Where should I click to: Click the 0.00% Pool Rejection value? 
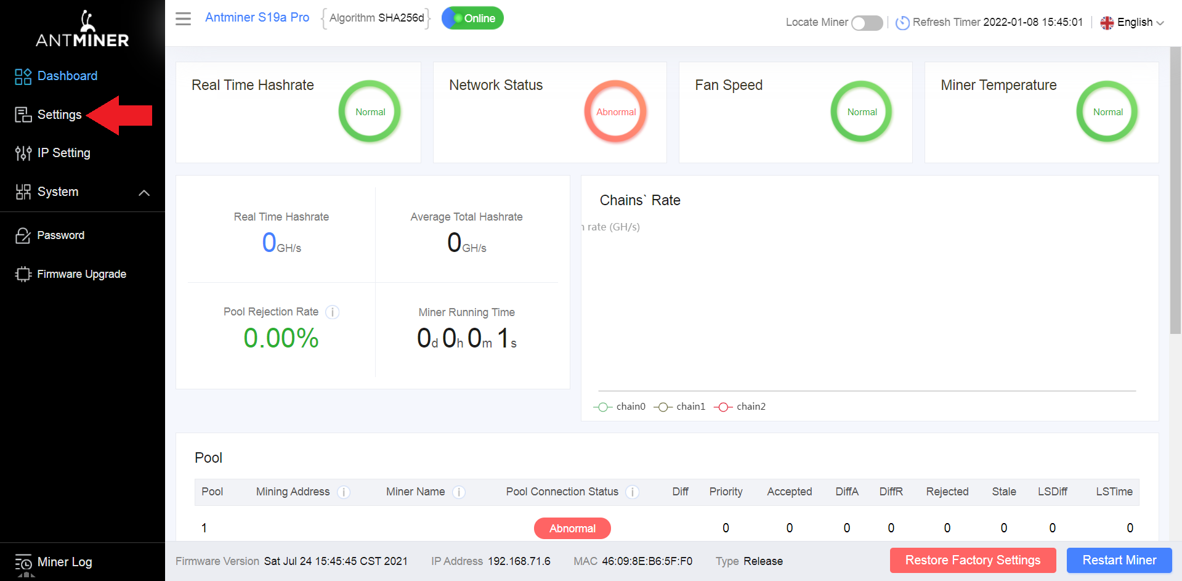coord(281,338)
